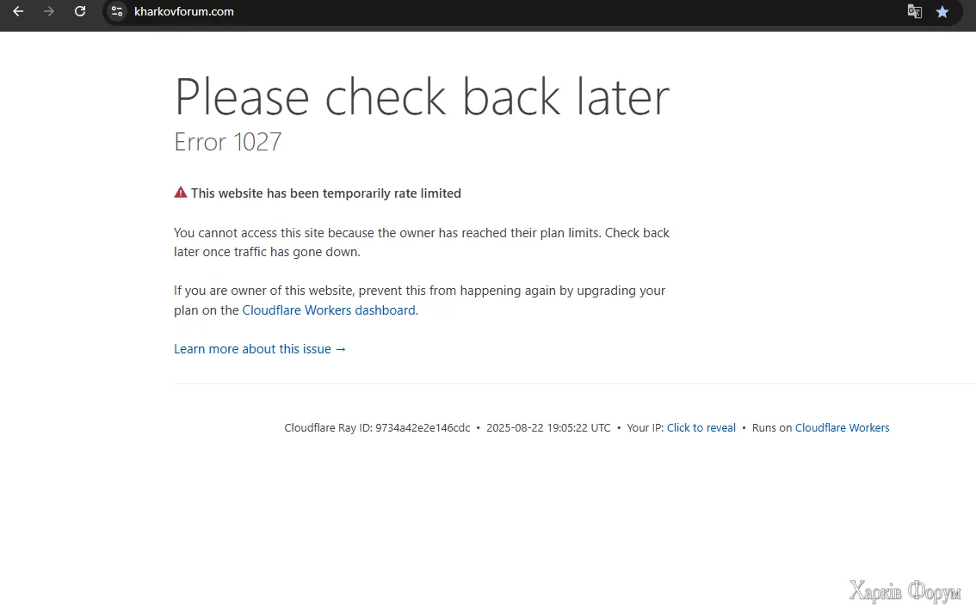
Task: Follow the footer Cloudflare Workers link
Action: coord(843,428)
